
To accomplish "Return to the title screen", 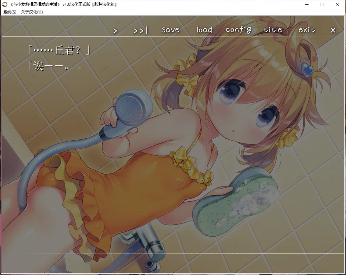I will tap(273, 30).
